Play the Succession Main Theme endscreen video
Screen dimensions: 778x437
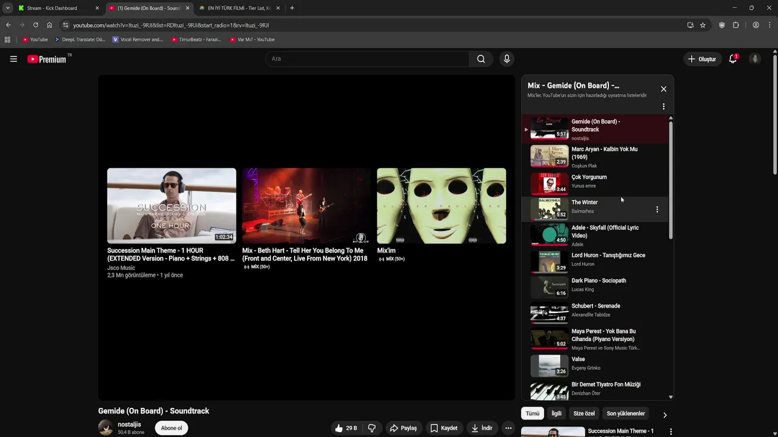click(171, 206)
